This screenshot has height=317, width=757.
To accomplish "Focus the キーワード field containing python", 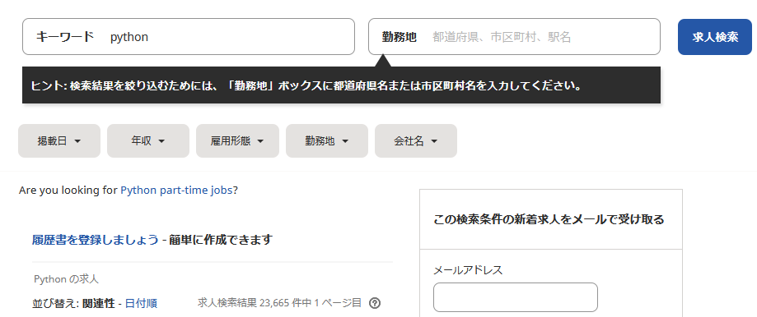I will 189,37.
